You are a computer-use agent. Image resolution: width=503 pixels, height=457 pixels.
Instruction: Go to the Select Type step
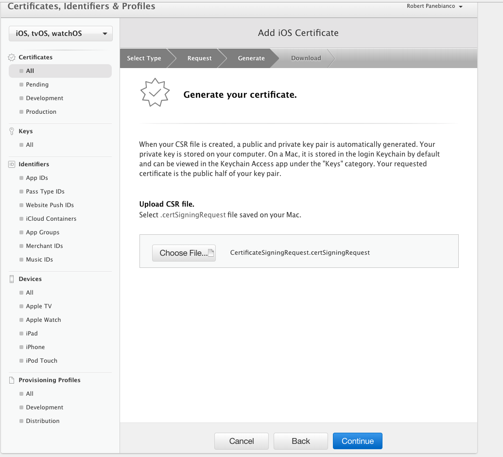pyautogui.click(x=144, y=58)
